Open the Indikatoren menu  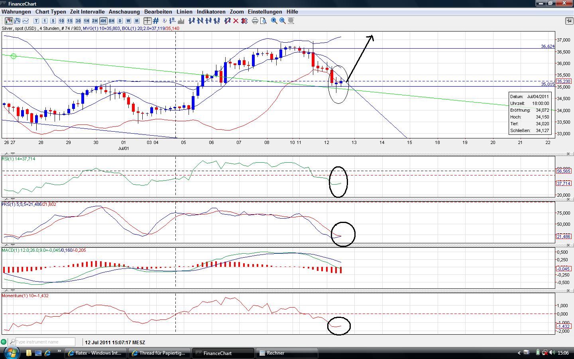211,12
